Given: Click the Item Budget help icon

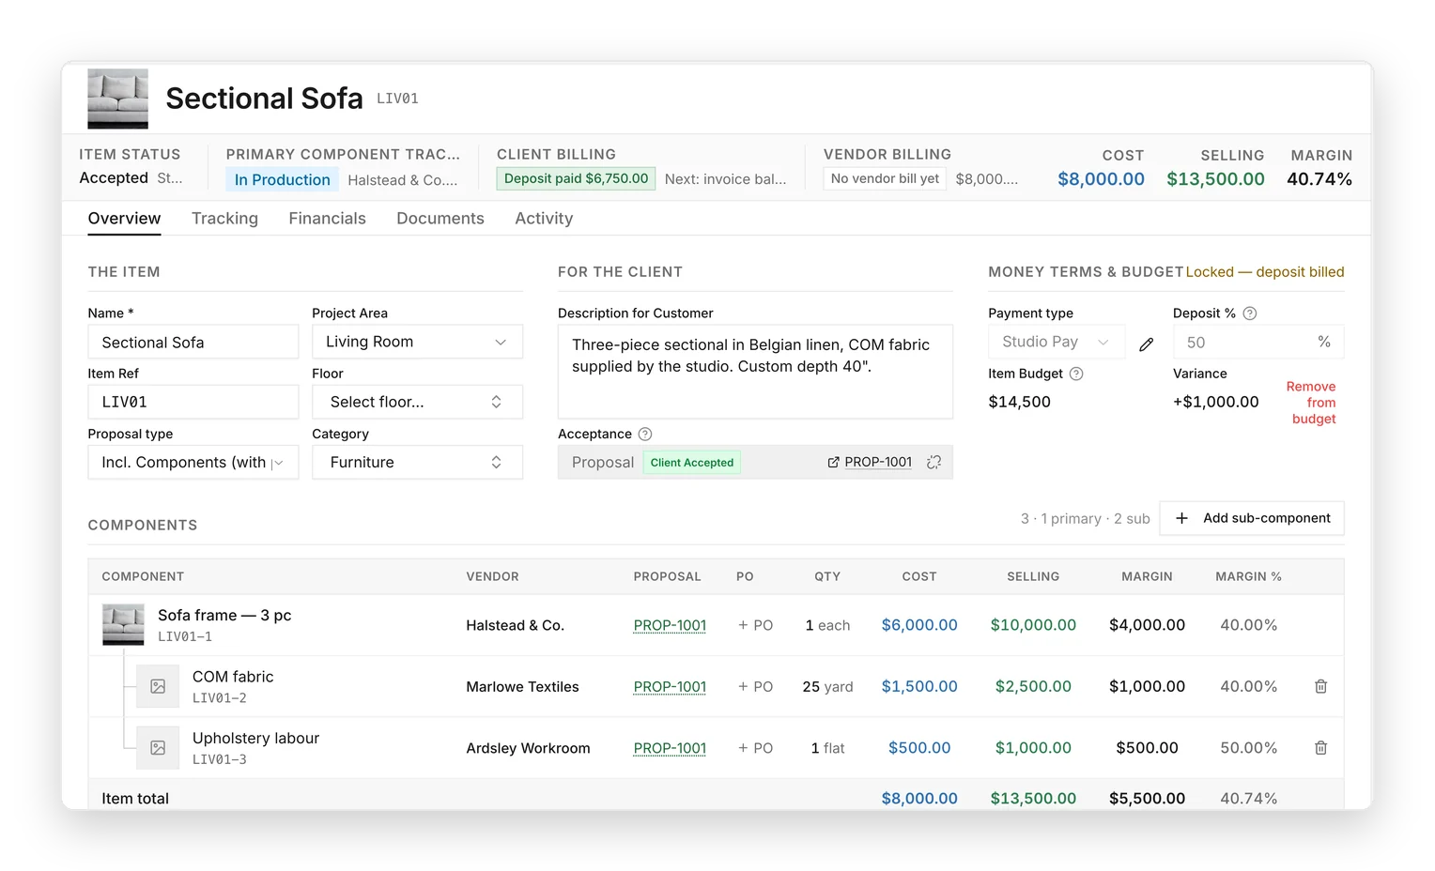Looking at the screenshot, I should pyautogui.click(x=1076, y=374).
